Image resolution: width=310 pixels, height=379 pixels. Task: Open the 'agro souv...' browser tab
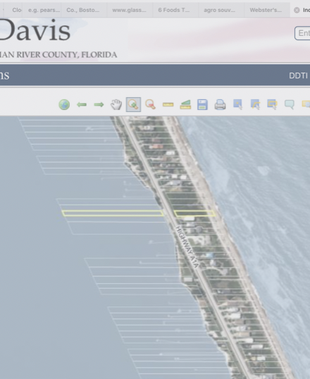click(x=219, y=10)
